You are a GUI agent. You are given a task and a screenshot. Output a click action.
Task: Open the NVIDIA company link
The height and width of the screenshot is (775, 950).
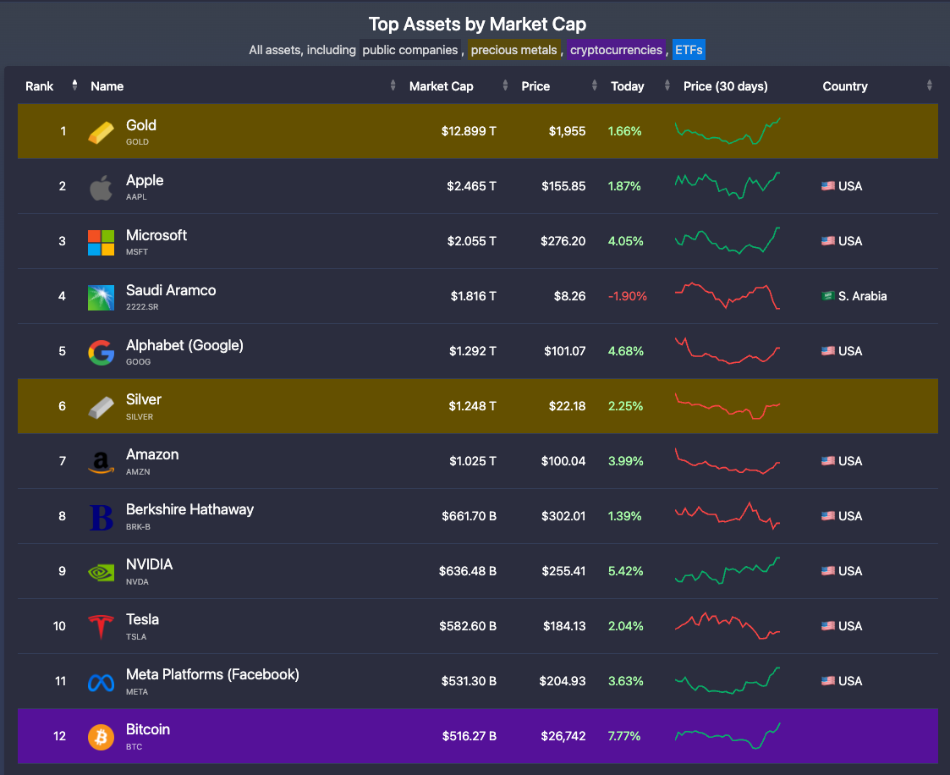click(149, 564)
